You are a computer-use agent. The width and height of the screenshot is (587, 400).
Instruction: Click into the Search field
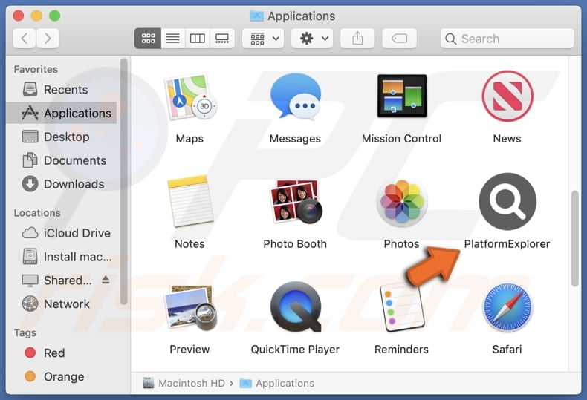(507, 38)
